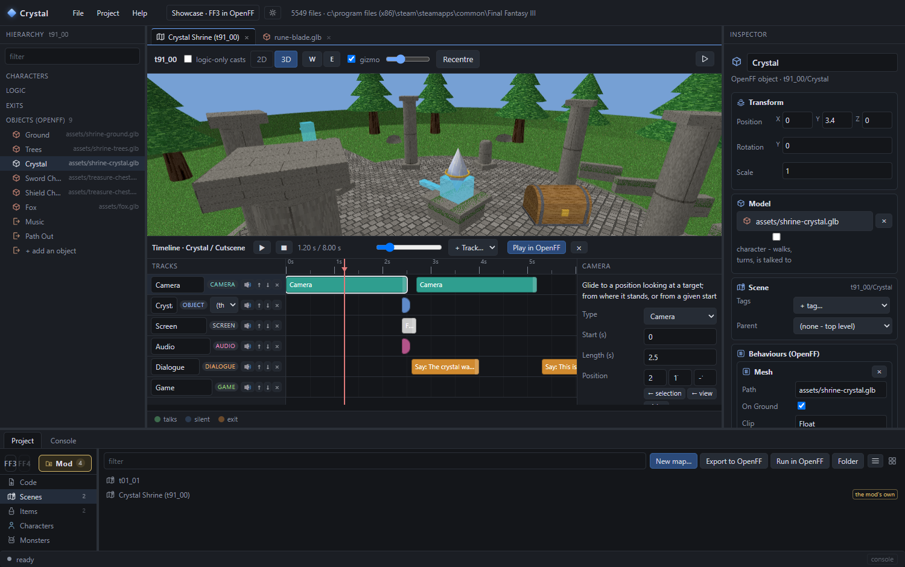Switch project browser to grid view
The image size is (905, 567).
pyautogui.click(x=892, y=461)
